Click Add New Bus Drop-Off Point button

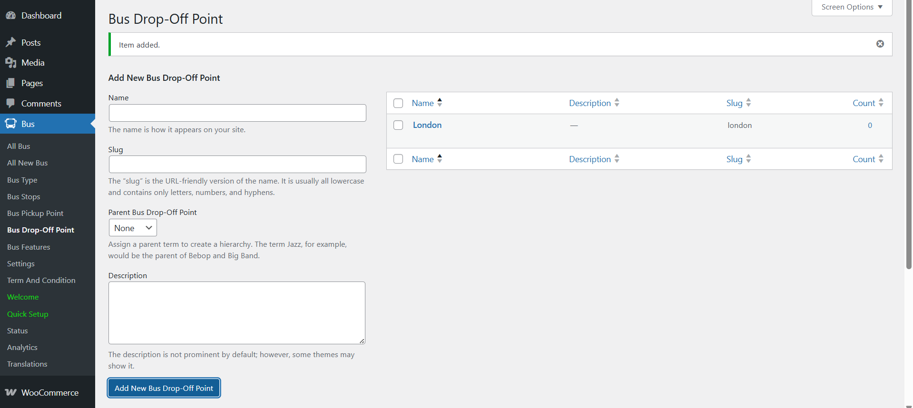tap(164, 388)
